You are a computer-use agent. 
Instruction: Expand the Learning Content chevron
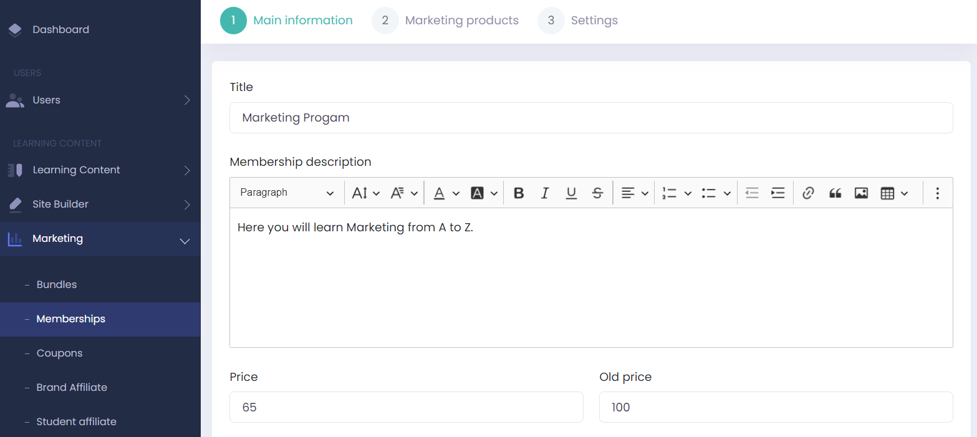point(187,170)
